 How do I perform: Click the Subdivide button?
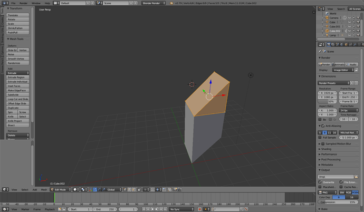click(17, 94)
